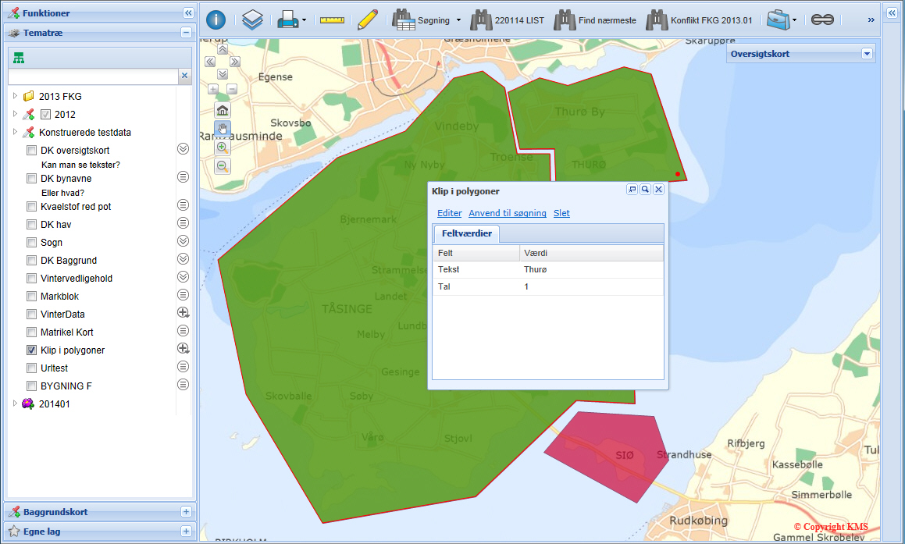This screenshot has width=905, height=544.
Task: Expand the Oversigtskort panel
Action: [x=866, y=54]
